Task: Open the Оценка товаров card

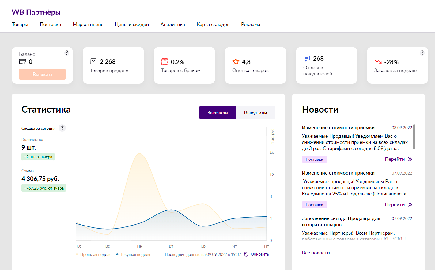Action: 255,65
